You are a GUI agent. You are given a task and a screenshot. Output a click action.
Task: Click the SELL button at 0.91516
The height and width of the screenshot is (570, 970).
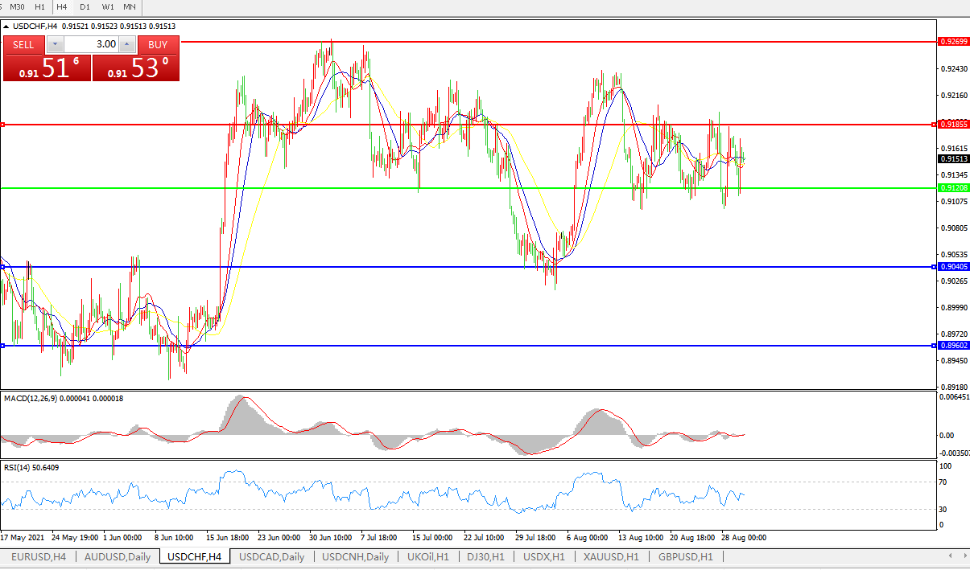pos(47,59)
